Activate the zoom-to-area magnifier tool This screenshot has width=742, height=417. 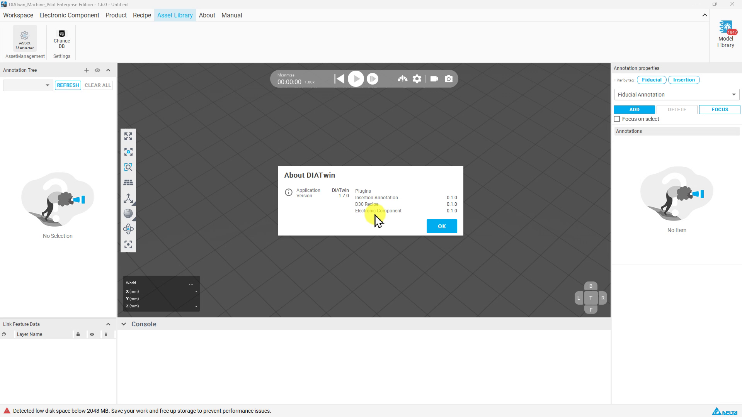click(x=128, y=167)
